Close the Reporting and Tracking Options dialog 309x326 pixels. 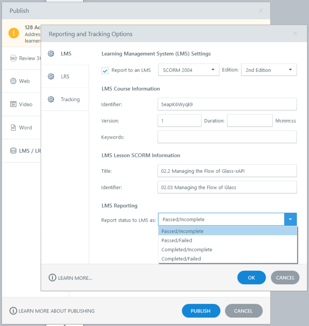[x=295, y=33]
